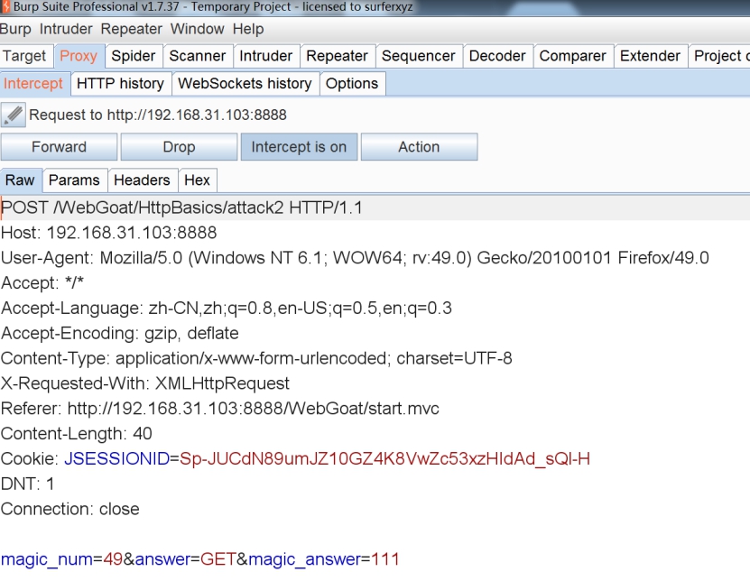Switch to the Target tab

(x=24, y=56)
